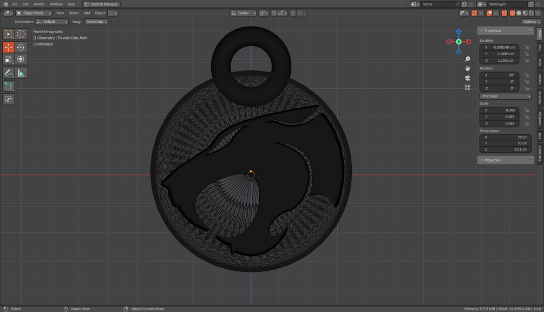The image size is (544, 312).
Task: Open the viewport Add menu
Action: (87, 13)
